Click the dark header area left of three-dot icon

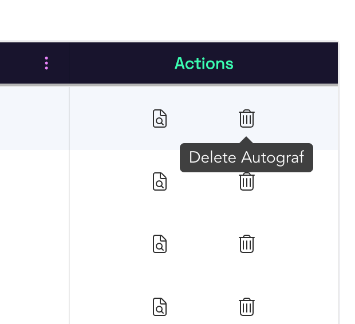click(x=20, y=64)
